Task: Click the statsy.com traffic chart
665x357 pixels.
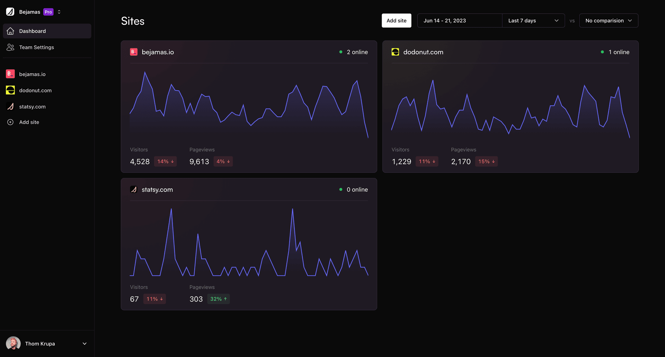Action: coord(249,242)
